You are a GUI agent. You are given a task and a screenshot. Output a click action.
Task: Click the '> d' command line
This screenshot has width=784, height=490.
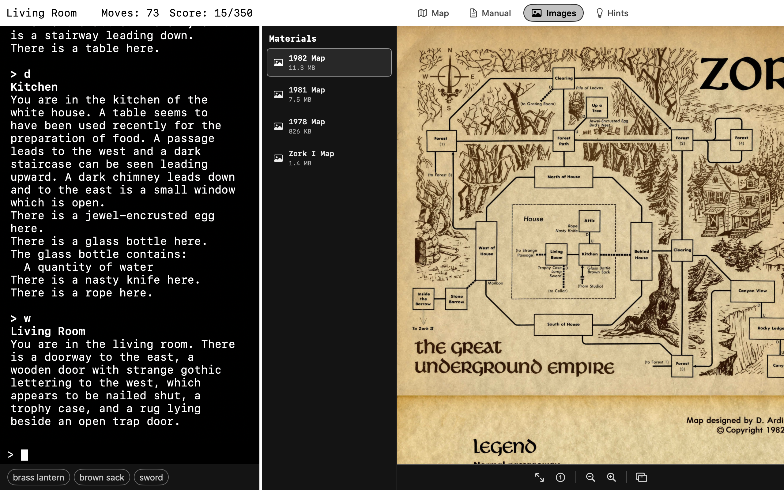pos(21,74)
